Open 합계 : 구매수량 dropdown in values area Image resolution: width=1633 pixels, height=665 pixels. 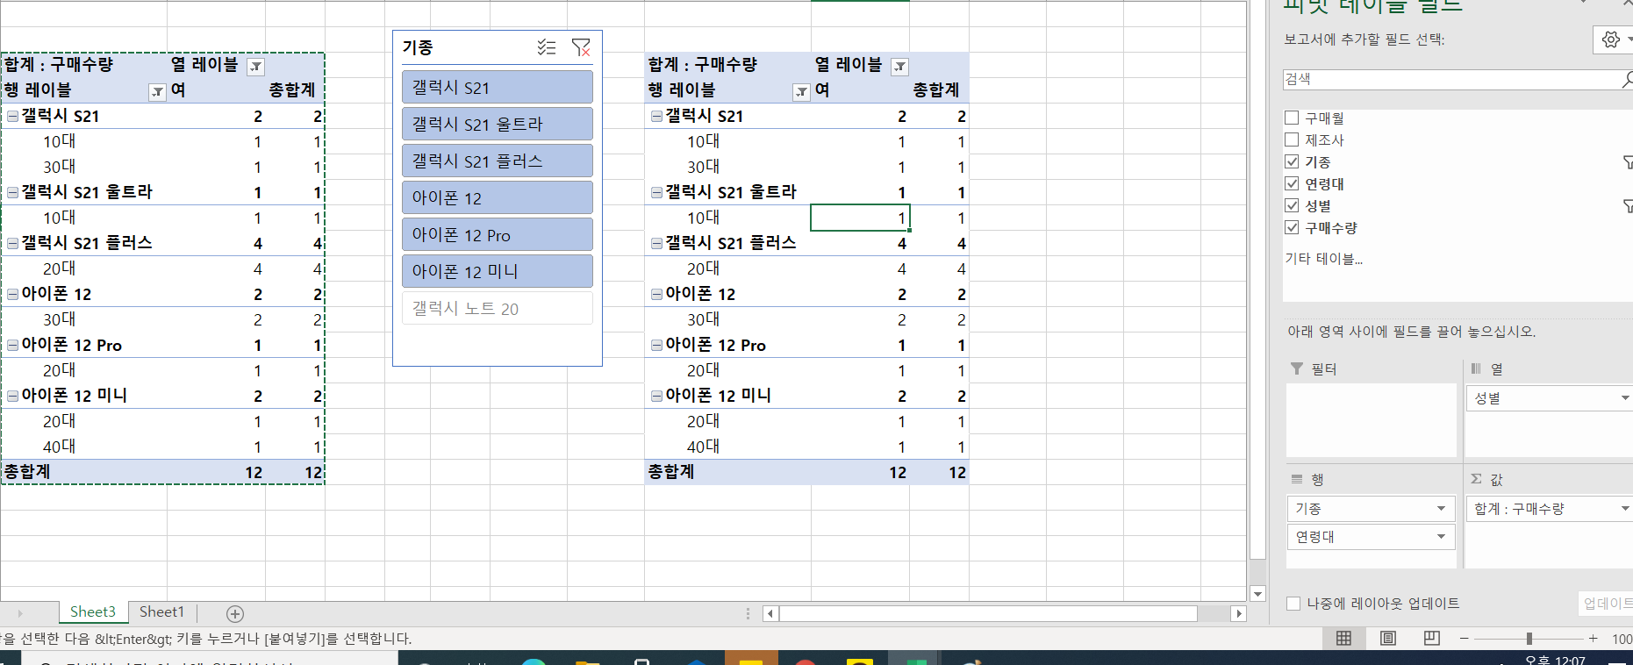tap(1624, 509)
